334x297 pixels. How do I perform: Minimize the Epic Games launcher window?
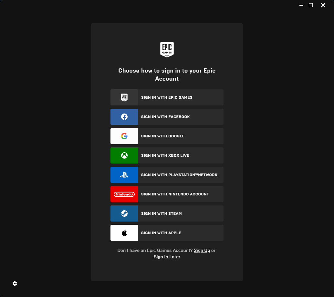click(x=301, y=5)
